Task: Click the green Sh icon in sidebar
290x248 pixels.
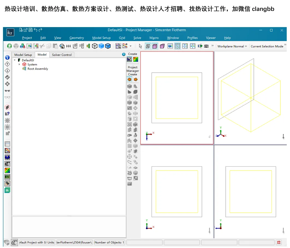Action: (7, 190)
